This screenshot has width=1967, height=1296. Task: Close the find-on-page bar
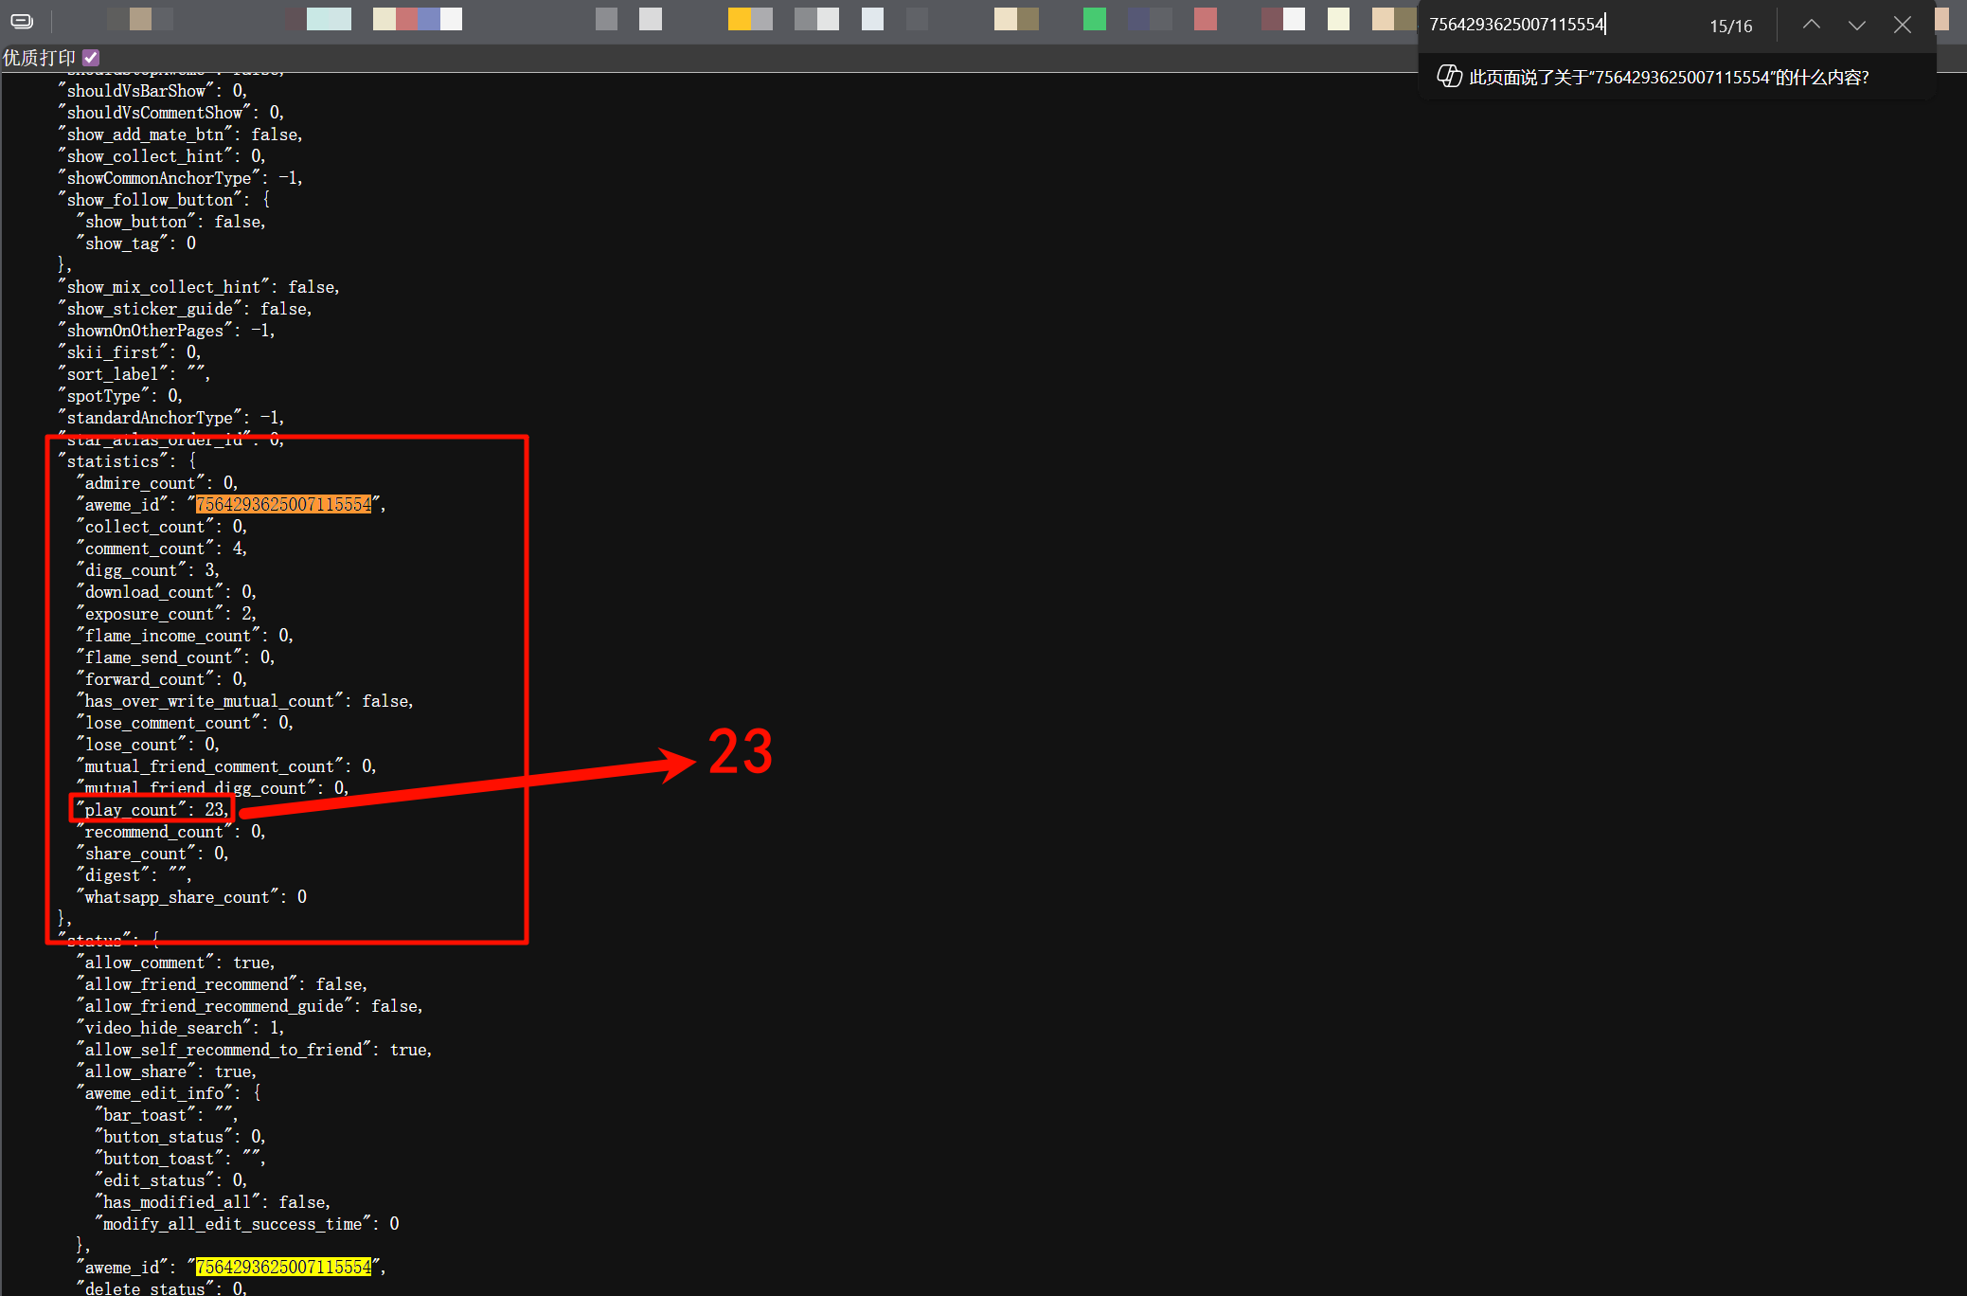[x=1902, y=26]
